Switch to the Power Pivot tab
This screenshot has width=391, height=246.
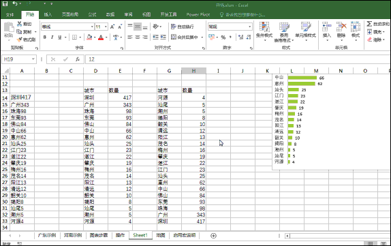point(198,14)
